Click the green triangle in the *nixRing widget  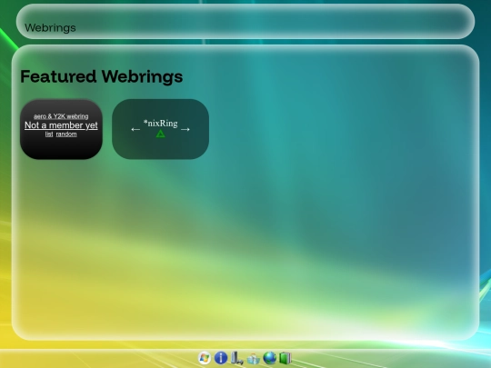(161, 134)
